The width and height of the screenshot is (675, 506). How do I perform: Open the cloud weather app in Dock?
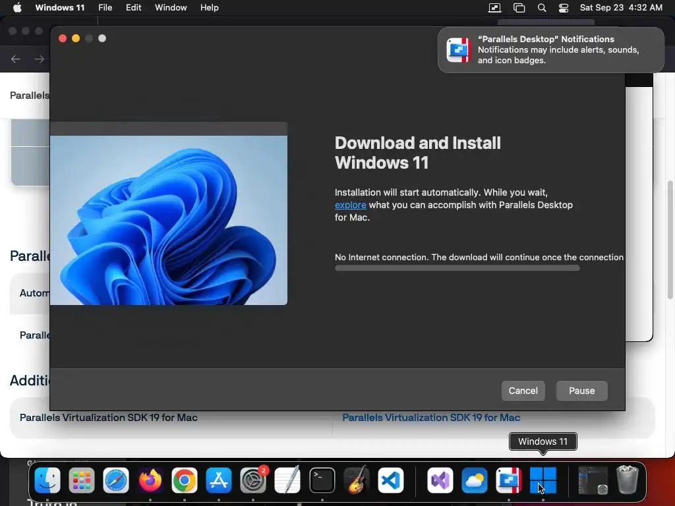tap(475, 480)
